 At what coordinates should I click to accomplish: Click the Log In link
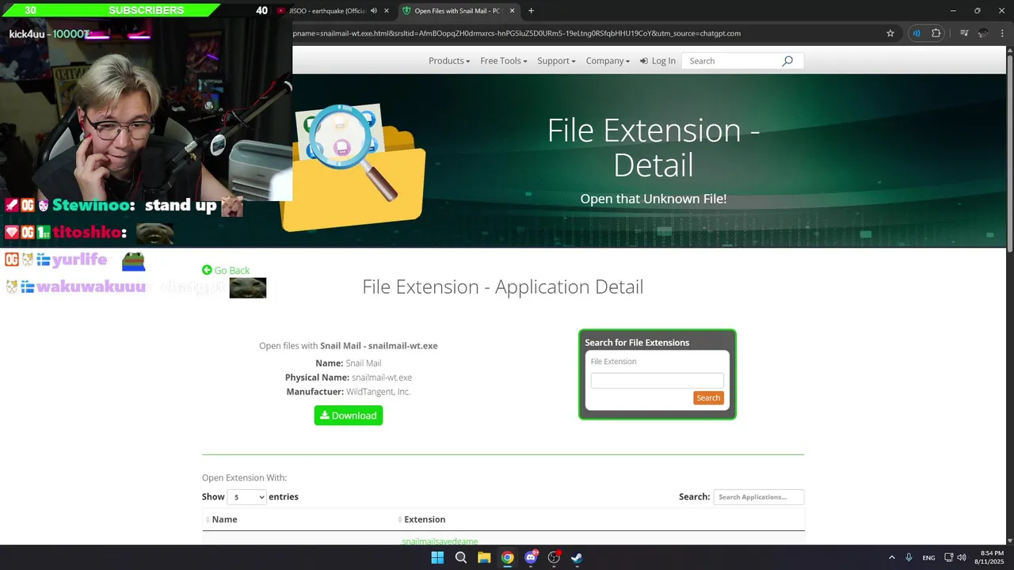[658, 61]
